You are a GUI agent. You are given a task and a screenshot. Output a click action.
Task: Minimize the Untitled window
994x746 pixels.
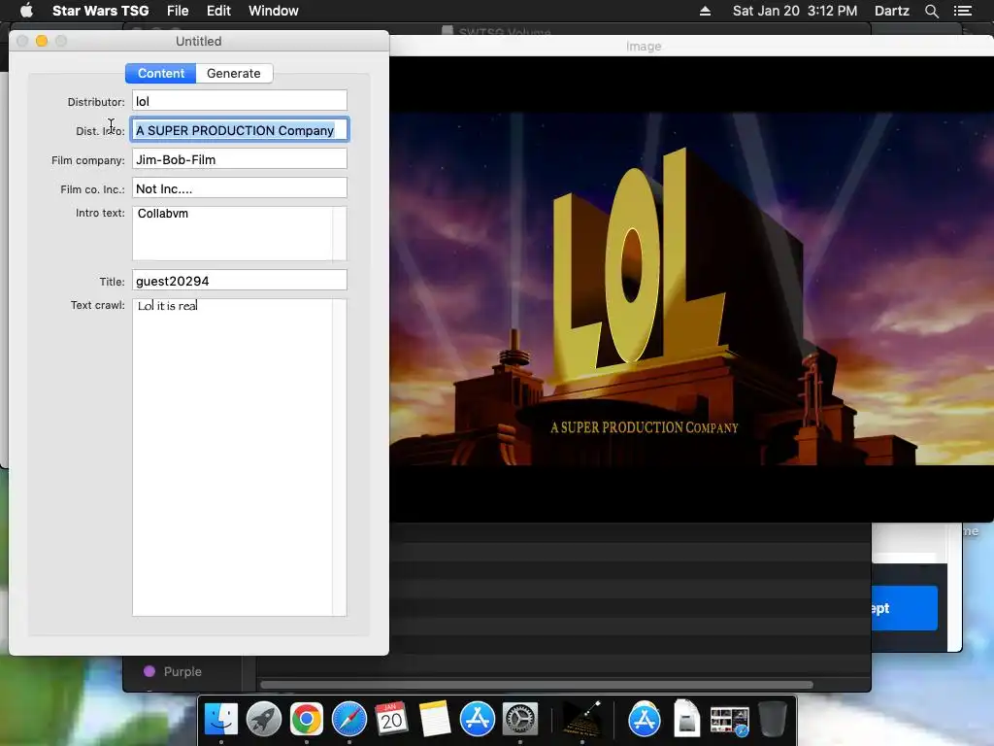click(x=42, y=41)
